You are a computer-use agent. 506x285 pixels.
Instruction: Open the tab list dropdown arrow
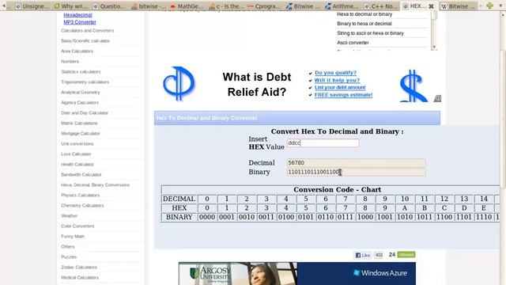pos(500,6)
